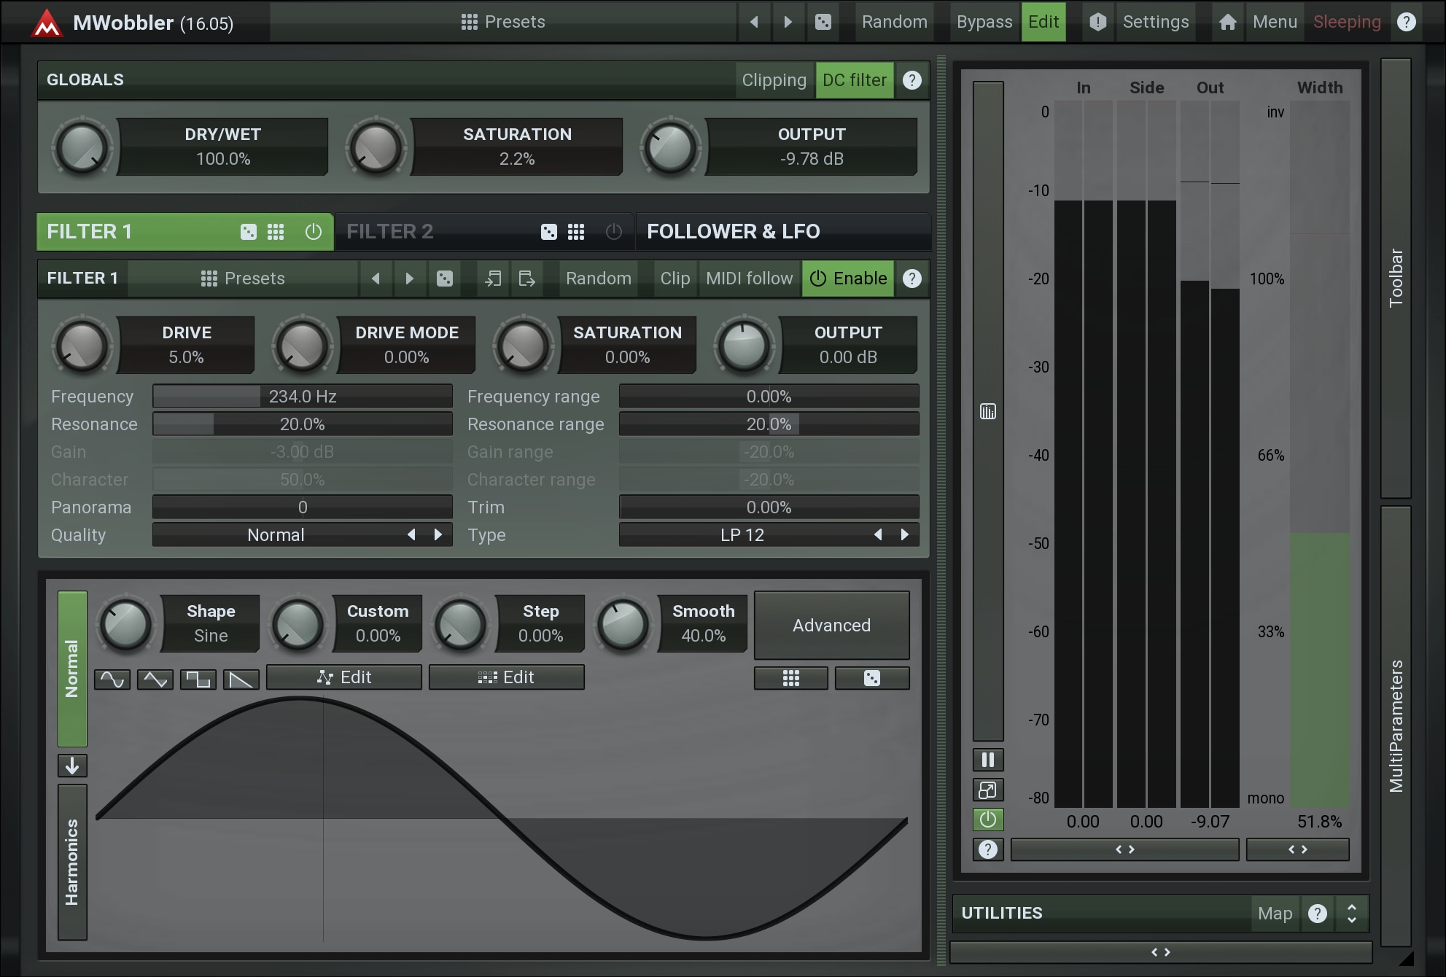The width and height of the screenshot is (1446, 977).
Task: Randomize Filter 1 tab dice icon
Action: [x=248, y=232]
